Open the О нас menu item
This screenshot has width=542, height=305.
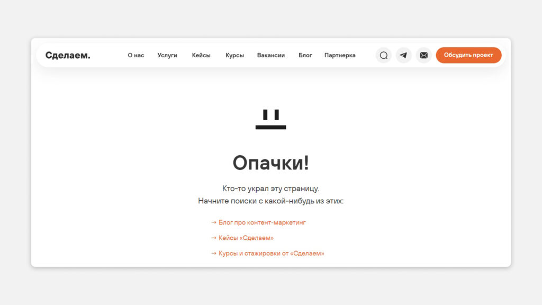[x=135, y=55]
